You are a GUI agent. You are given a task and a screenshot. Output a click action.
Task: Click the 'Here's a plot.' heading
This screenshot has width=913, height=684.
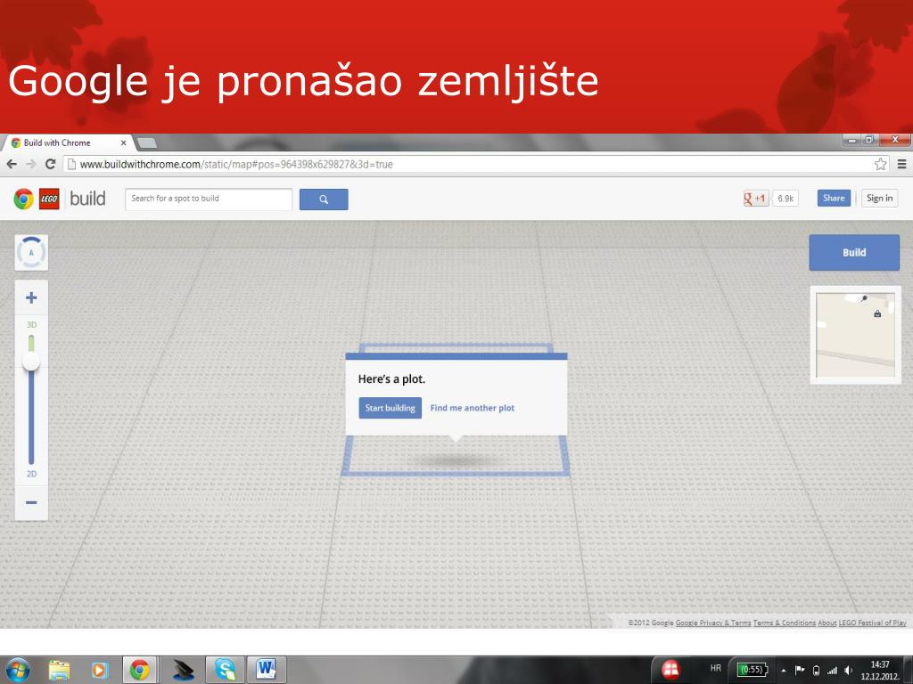(392, 379)
